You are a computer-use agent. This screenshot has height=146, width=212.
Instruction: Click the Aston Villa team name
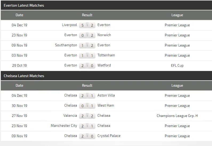tap(106, 95)
